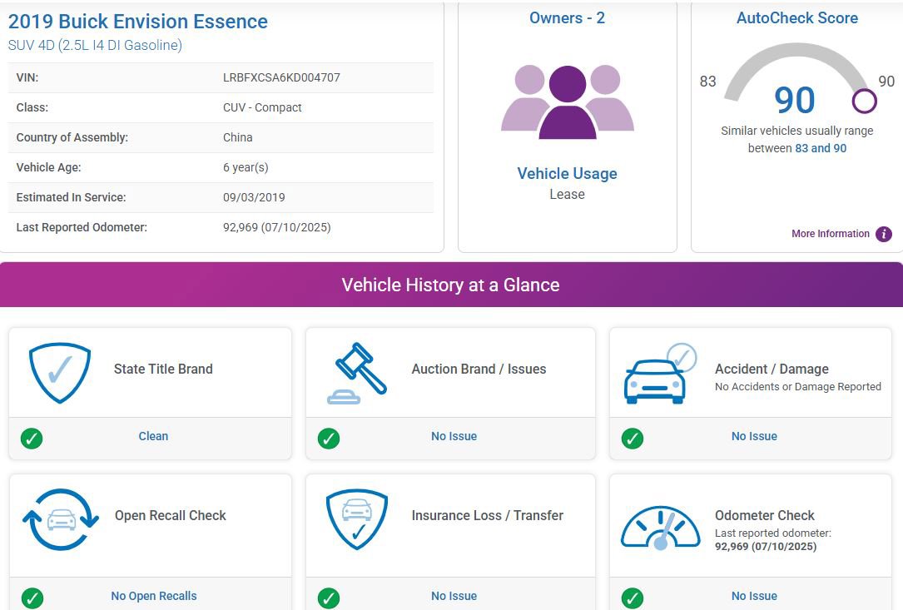This screenshot has height=610, width=903.
Task: Click the Lease usage text
Action: click(x=568, y=194)
